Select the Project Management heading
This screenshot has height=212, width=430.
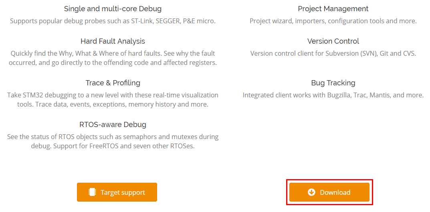(333, 9)
